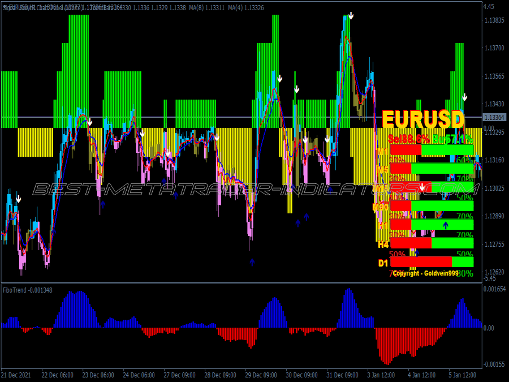Viewport: 509px width, 382px height.
Task: Click white sell arrow atop the 23 Dec peak
Action: click(x=90, y=122)
